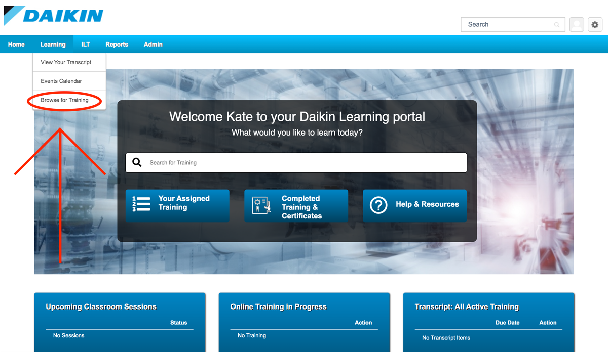This screenshot has width=608, height=352.
Task: Open the Learning menu
Action: coord(53,45)
